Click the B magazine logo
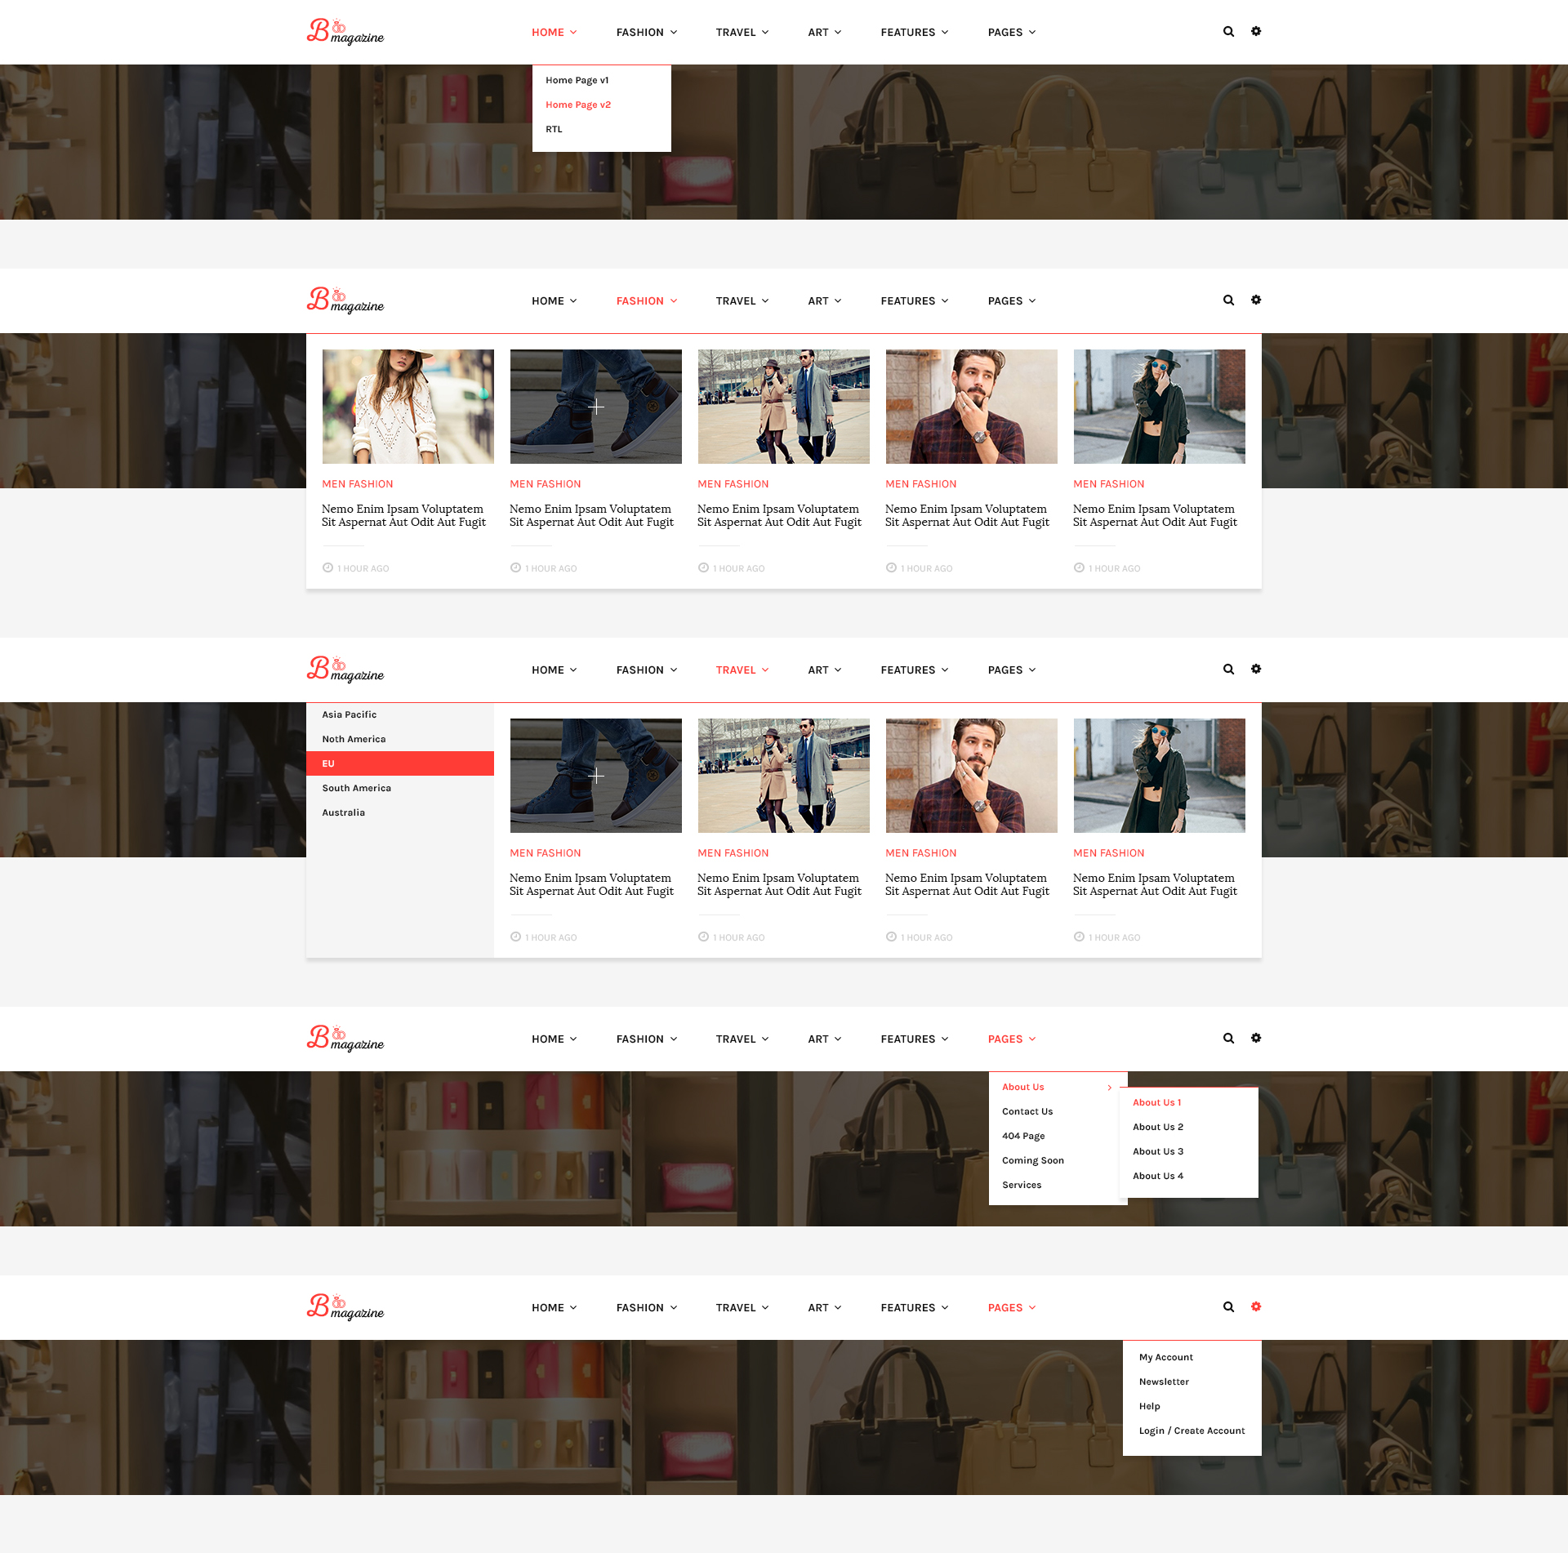 [x=345, y=32]
